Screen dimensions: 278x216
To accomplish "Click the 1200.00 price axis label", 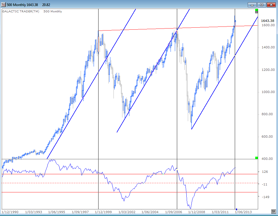I will (268, 70).
